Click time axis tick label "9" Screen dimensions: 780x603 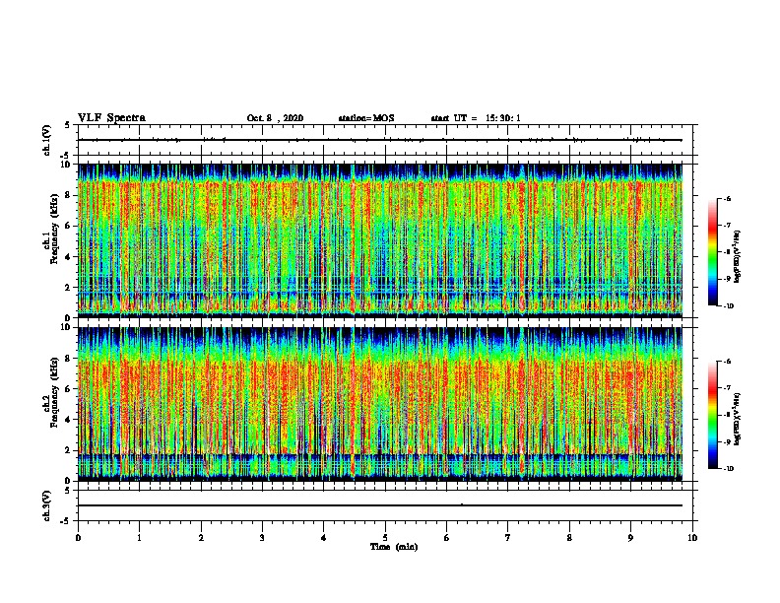click(630, 538)
